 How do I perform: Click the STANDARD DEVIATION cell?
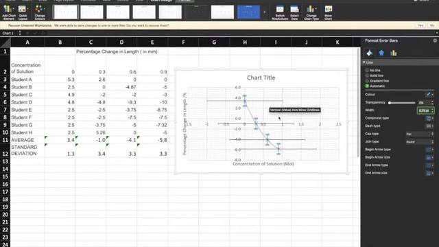coord(27,150)
